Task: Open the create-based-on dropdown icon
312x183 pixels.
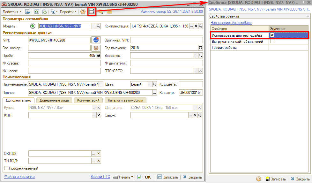Action: [54, 12]
